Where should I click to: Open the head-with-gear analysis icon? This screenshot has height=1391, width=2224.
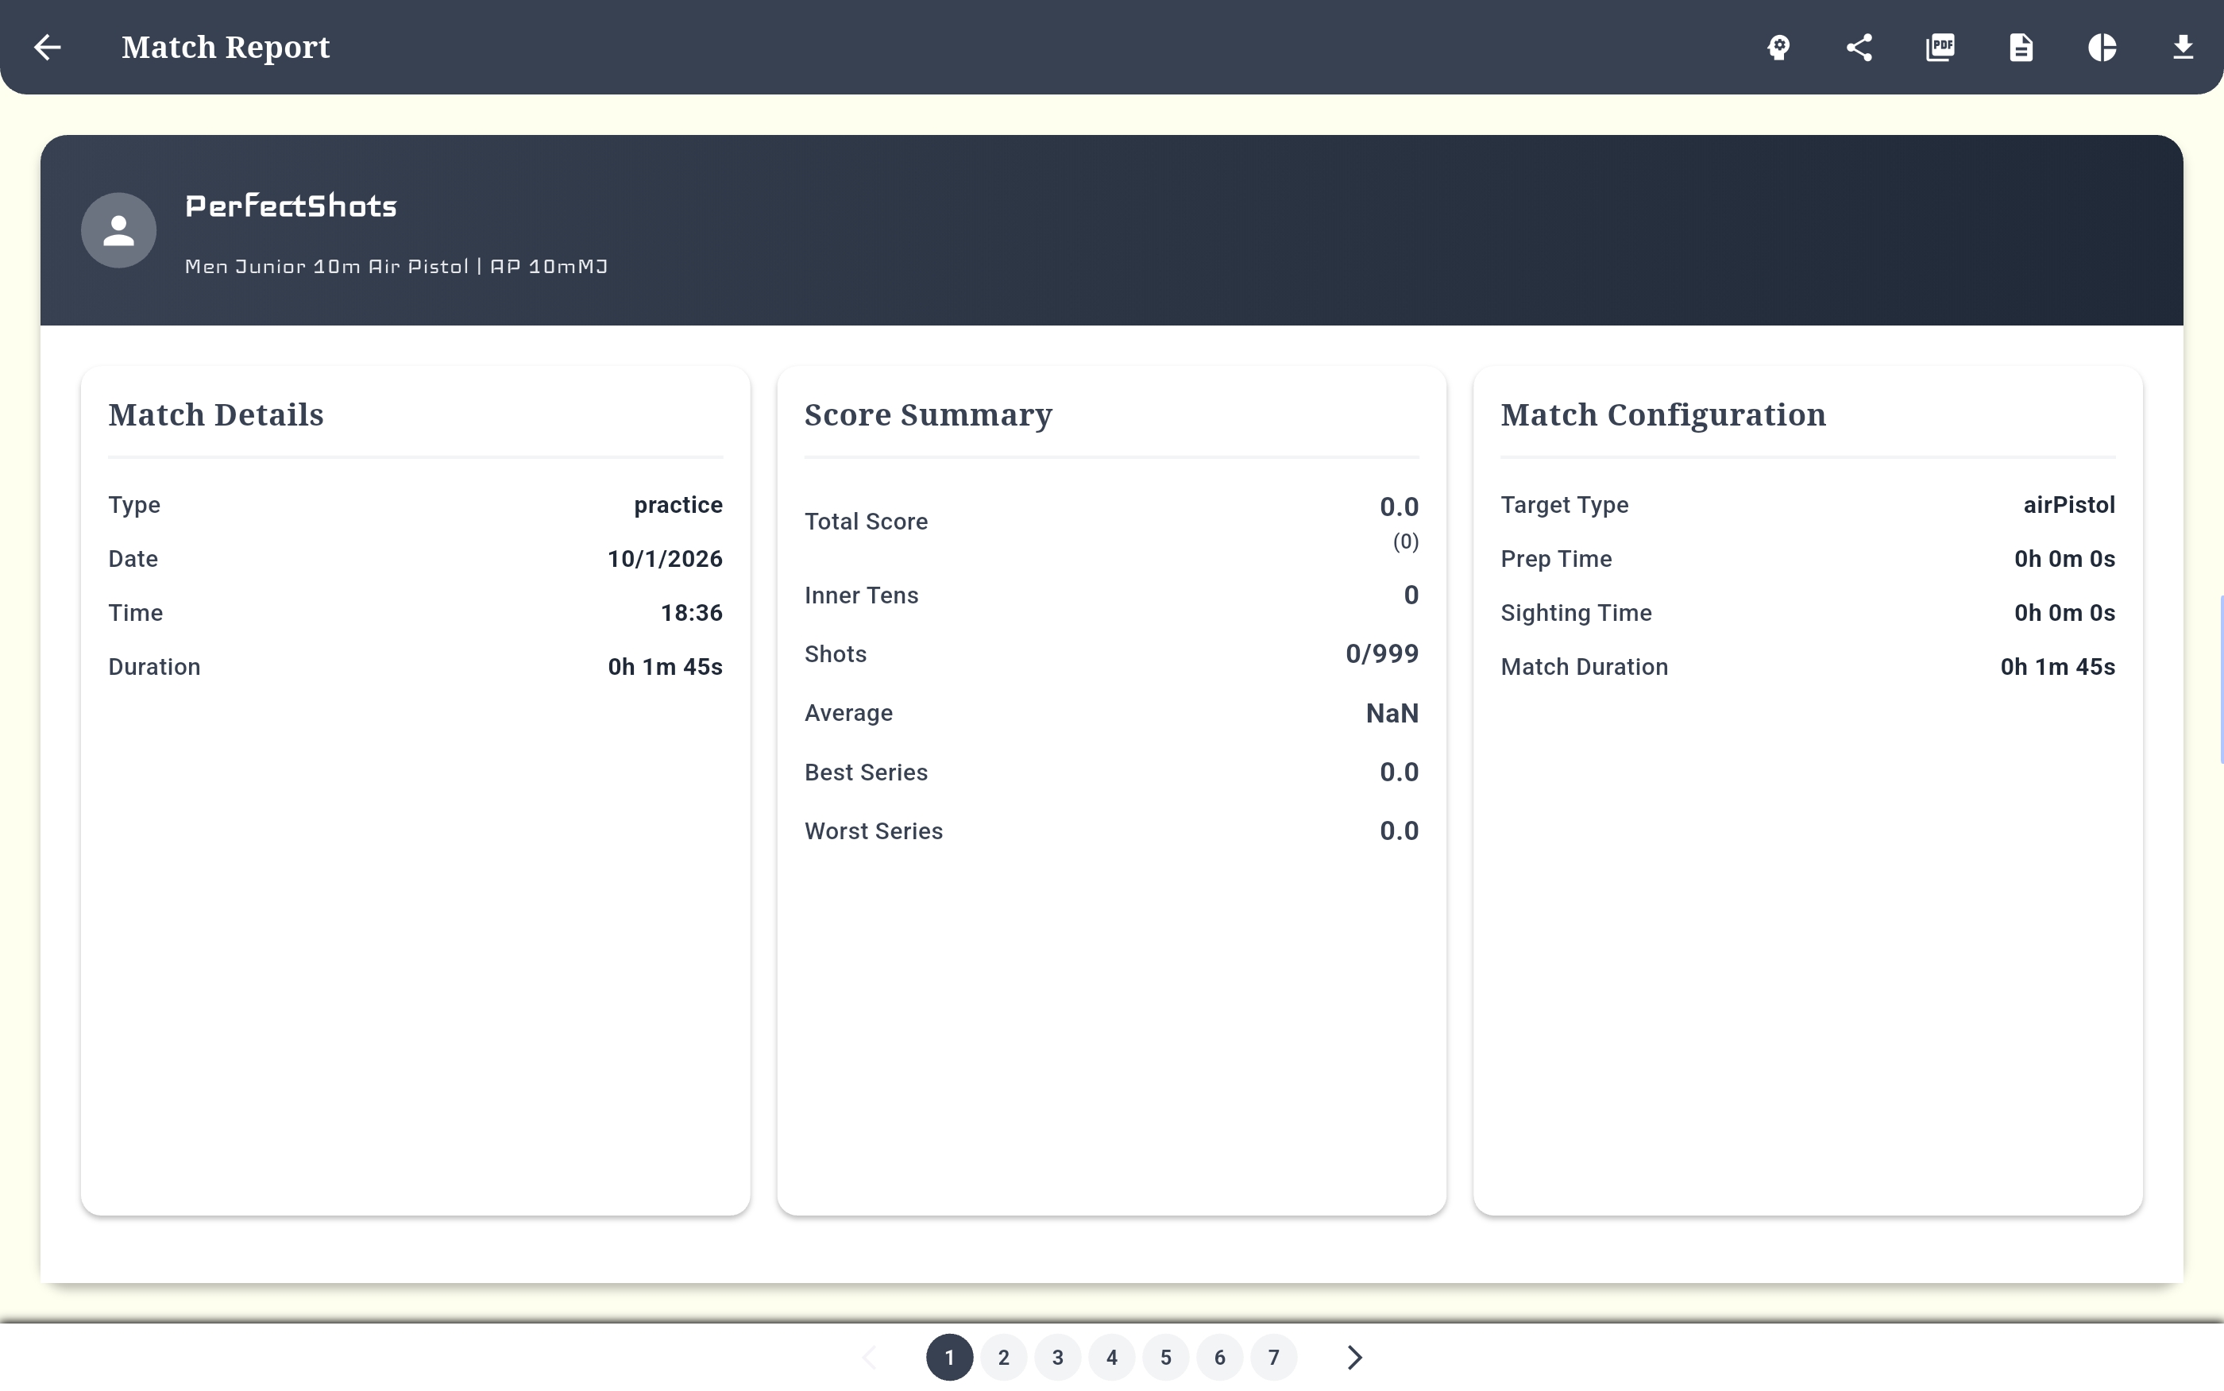tap(1778, 47)
